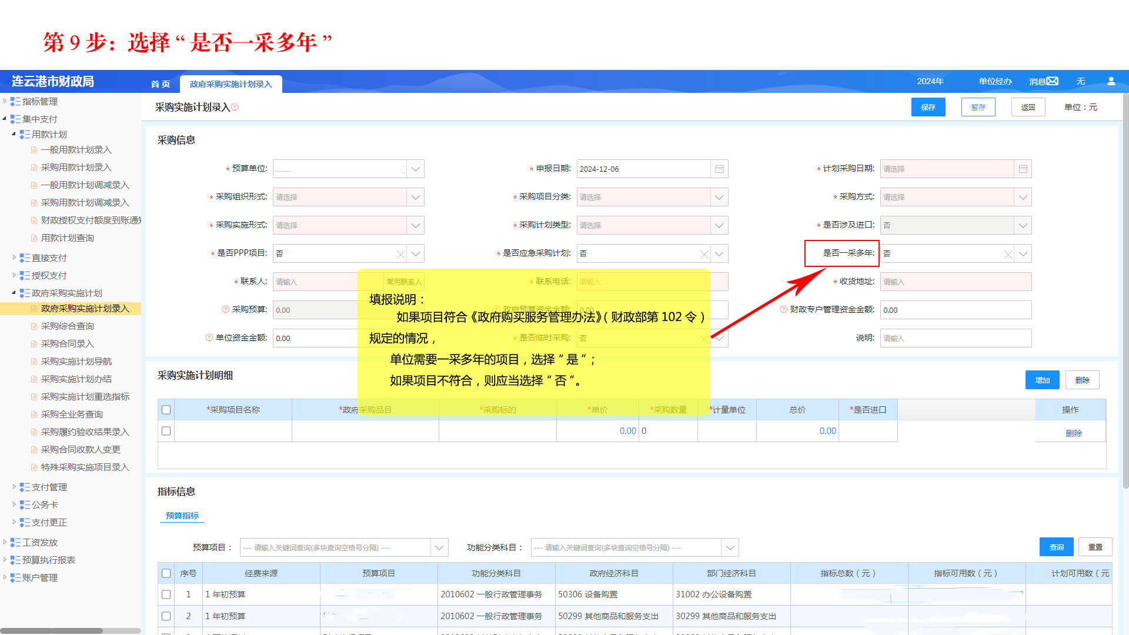Image resolution: width=1129 pixels, height=635 pixels.
Task: Click the 查询 button
Action: coord(1057,547)
